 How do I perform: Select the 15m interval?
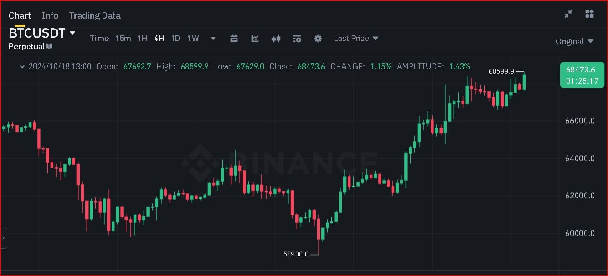pyautogui.click(x=123, y=38)
